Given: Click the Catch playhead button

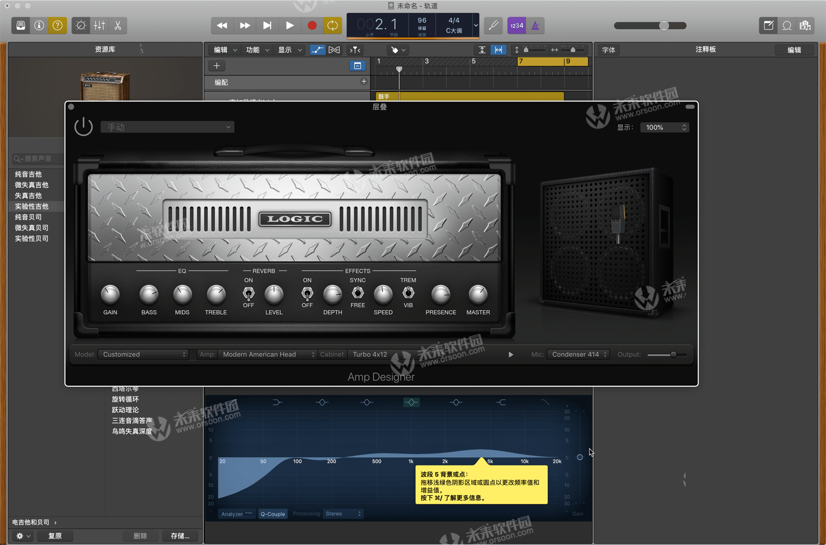Looking at the screenshot, I should pos(355,50).
